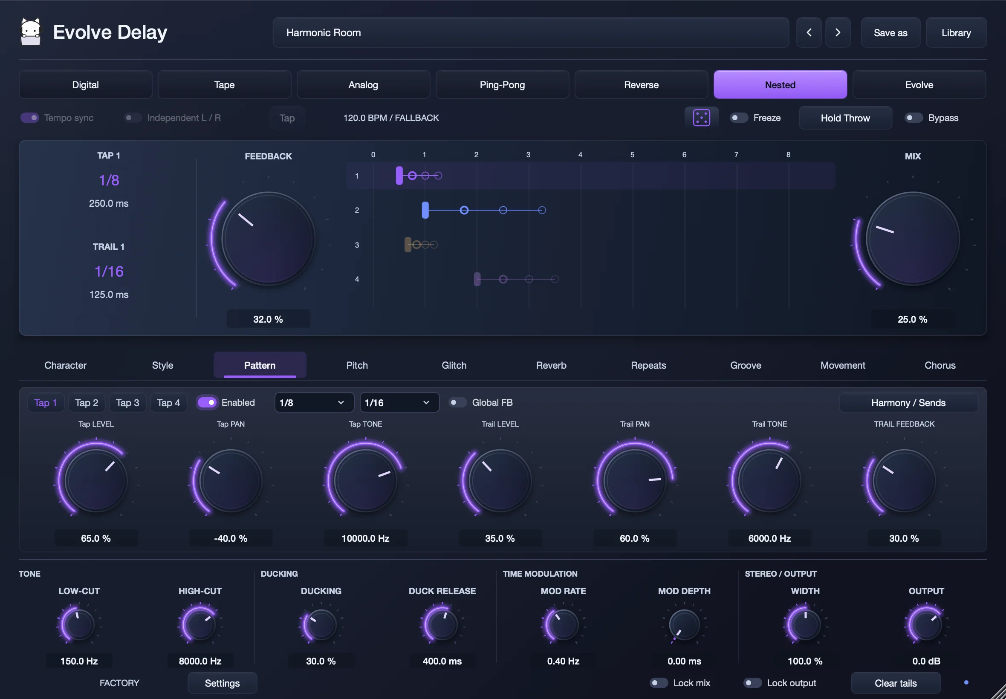Select tap 4 handle in delay timeline
Viewport: 1006px width, 699px height.
[x=477, y=279]
